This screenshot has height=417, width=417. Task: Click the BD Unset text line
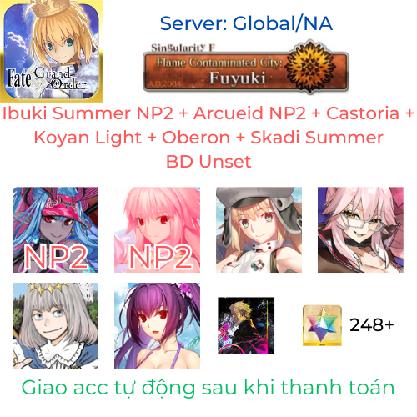coord(208,161)
